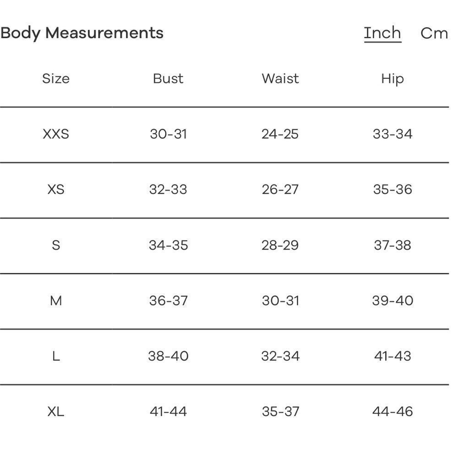Choose the XXS size row
This screenshot has width=458, height=458.
tap(224, 134)
